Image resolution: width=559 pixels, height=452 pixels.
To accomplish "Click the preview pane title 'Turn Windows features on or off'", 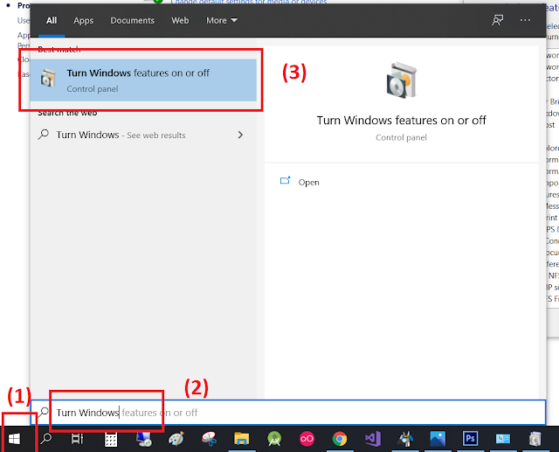I will coord(402,121).
